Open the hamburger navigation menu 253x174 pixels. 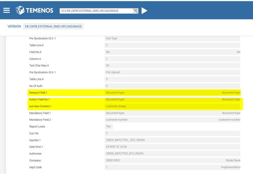pos(7,10)
